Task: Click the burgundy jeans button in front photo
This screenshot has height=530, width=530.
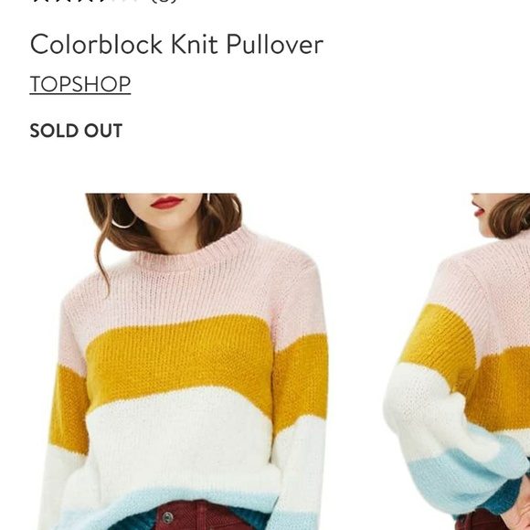Action: click(167, 517)
